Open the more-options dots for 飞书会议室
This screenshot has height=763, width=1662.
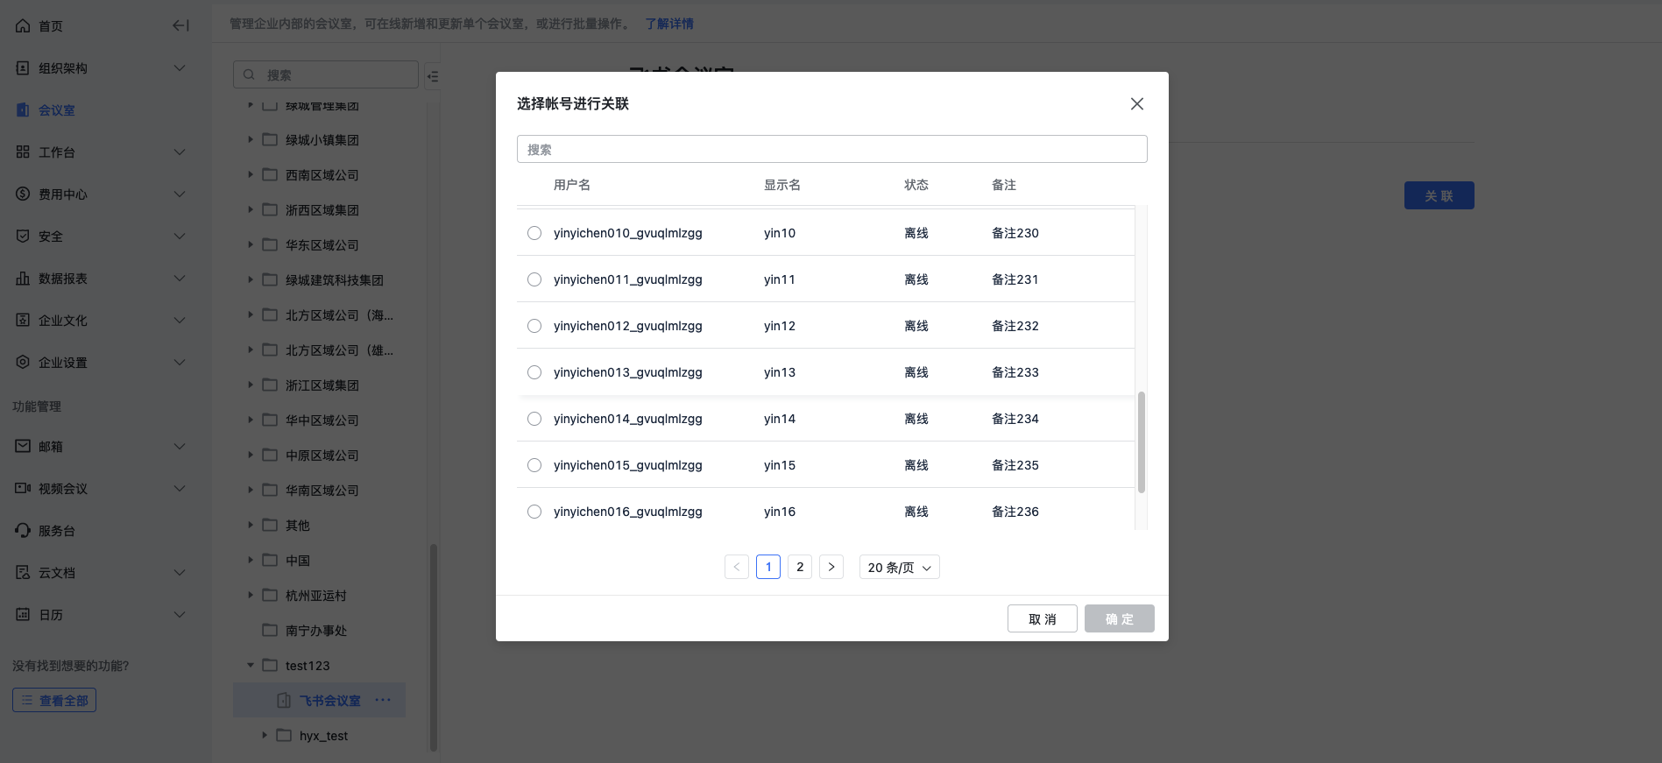pos(383,700)
